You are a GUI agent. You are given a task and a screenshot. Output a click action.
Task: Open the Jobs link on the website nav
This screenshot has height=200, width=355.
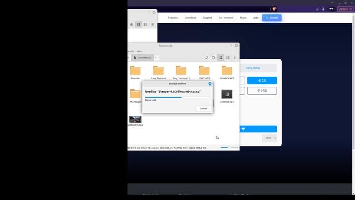(x=256, y=18)
